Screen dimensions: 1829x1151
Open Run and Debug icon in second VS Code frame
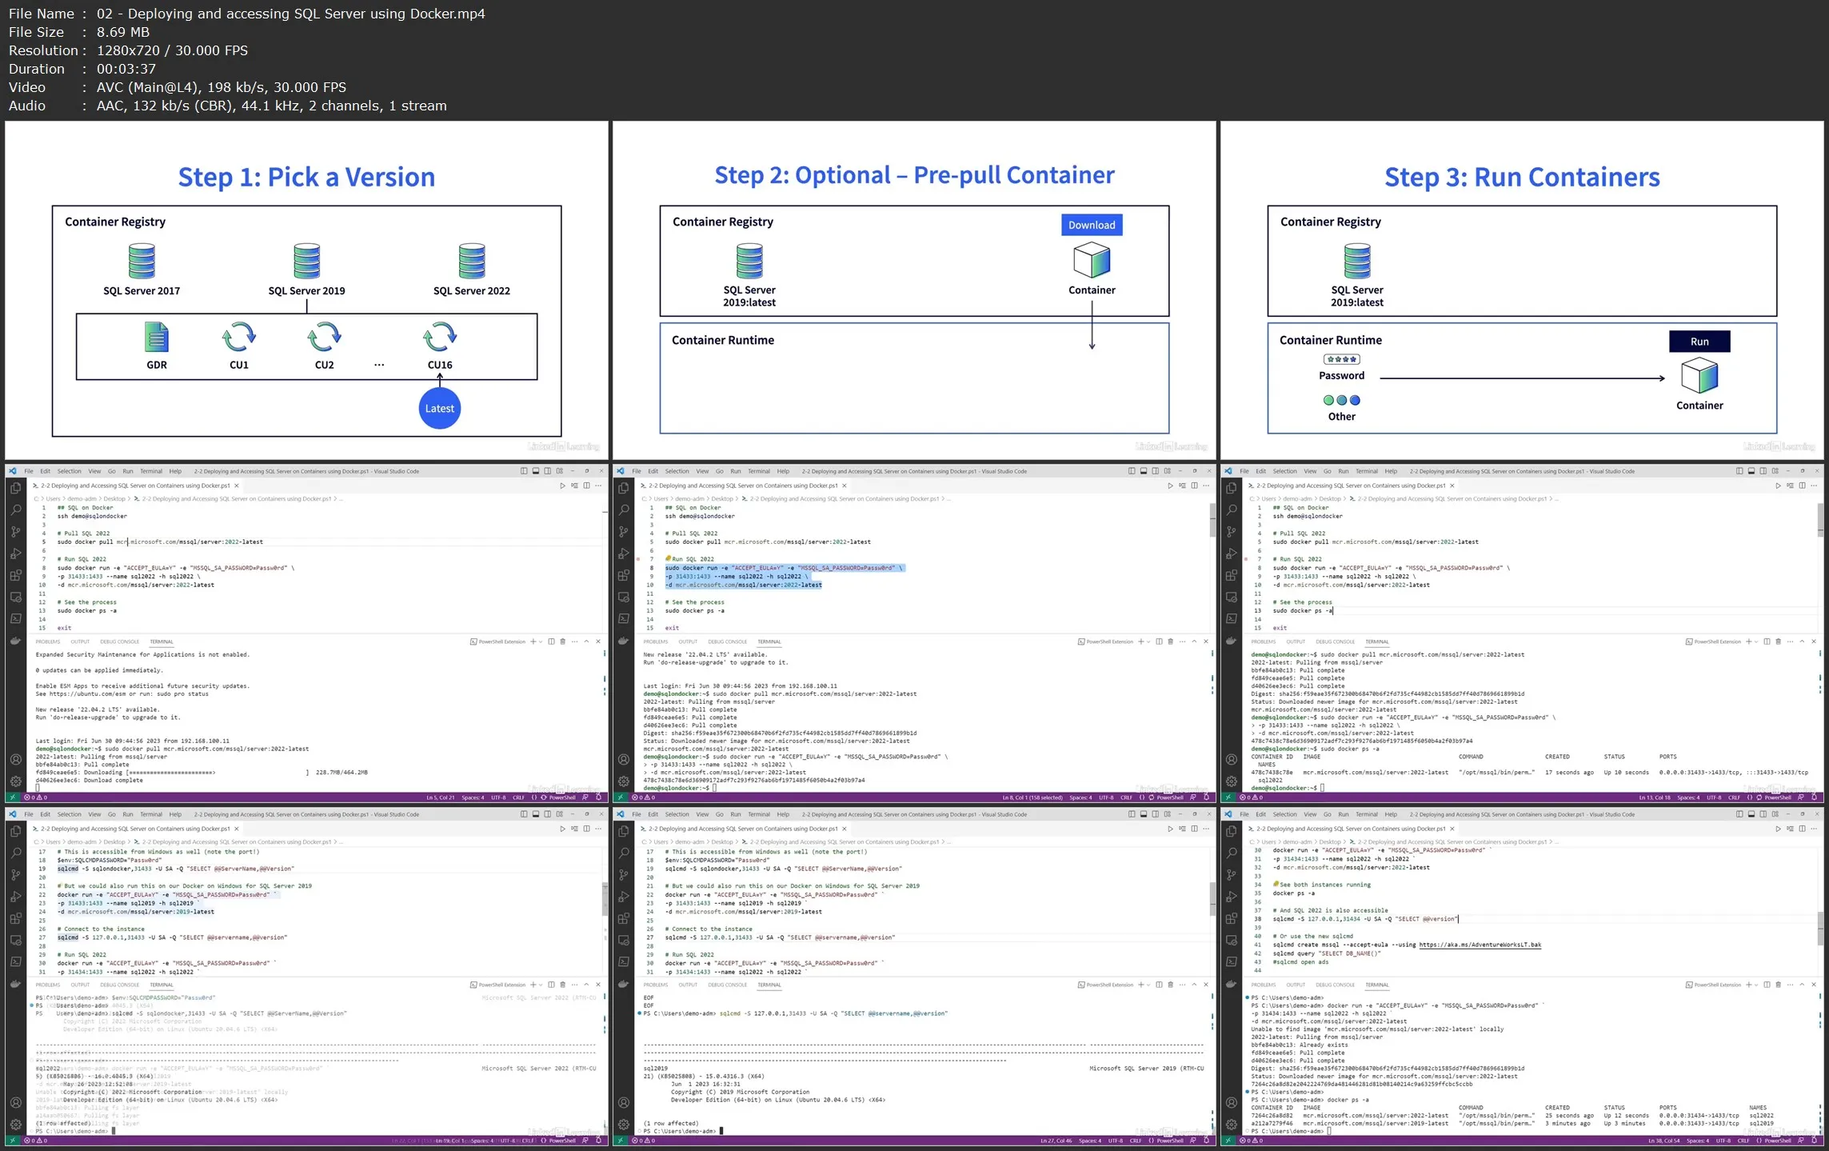(x=623, y=553)
